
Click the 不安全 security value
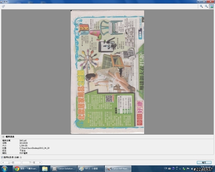point(23,150)
